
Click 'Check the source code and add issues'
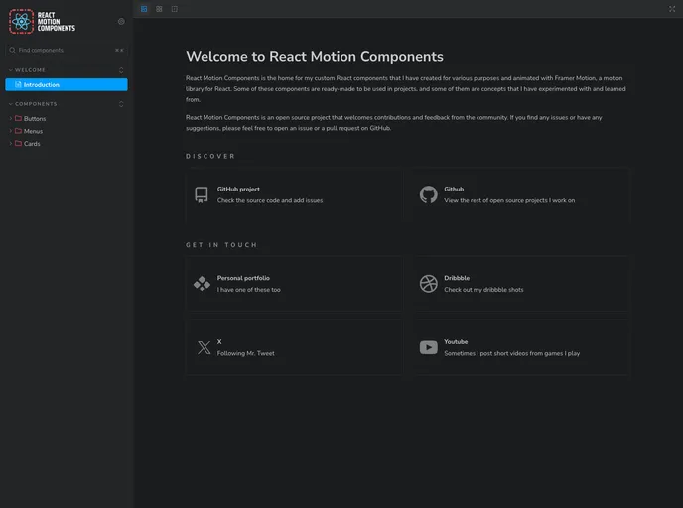270,200
